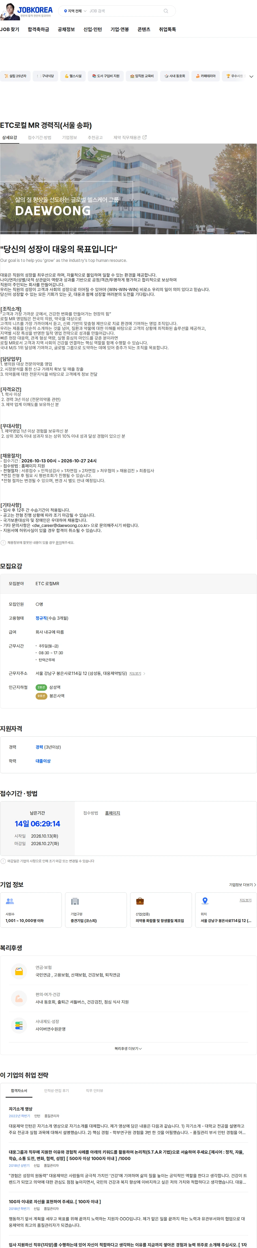Screen dimensions: 257x1248
Task: Click the 편의·여가·건강 benefits icon
Action: tap(19, 998)
